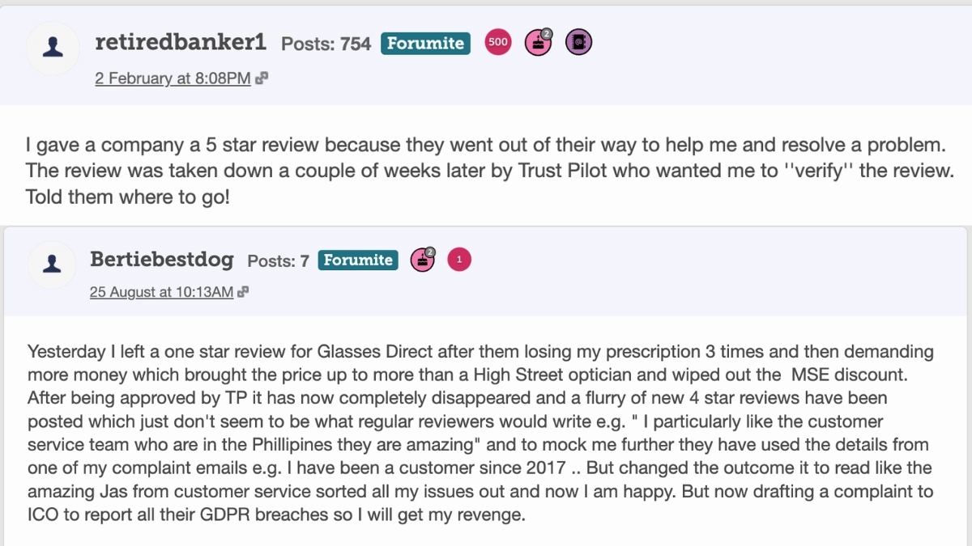Click the Posts: 754 count

click(x=326, y=44)
